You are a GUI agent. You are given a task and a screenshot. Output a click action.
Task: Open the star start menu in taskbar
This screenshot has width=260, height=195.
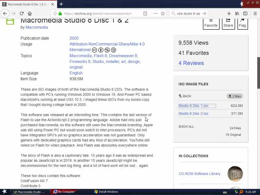[x=4, y=192]
